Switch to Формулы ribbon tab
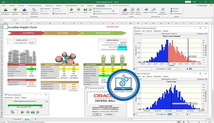 pyautogui.click(x=49, y=5)
